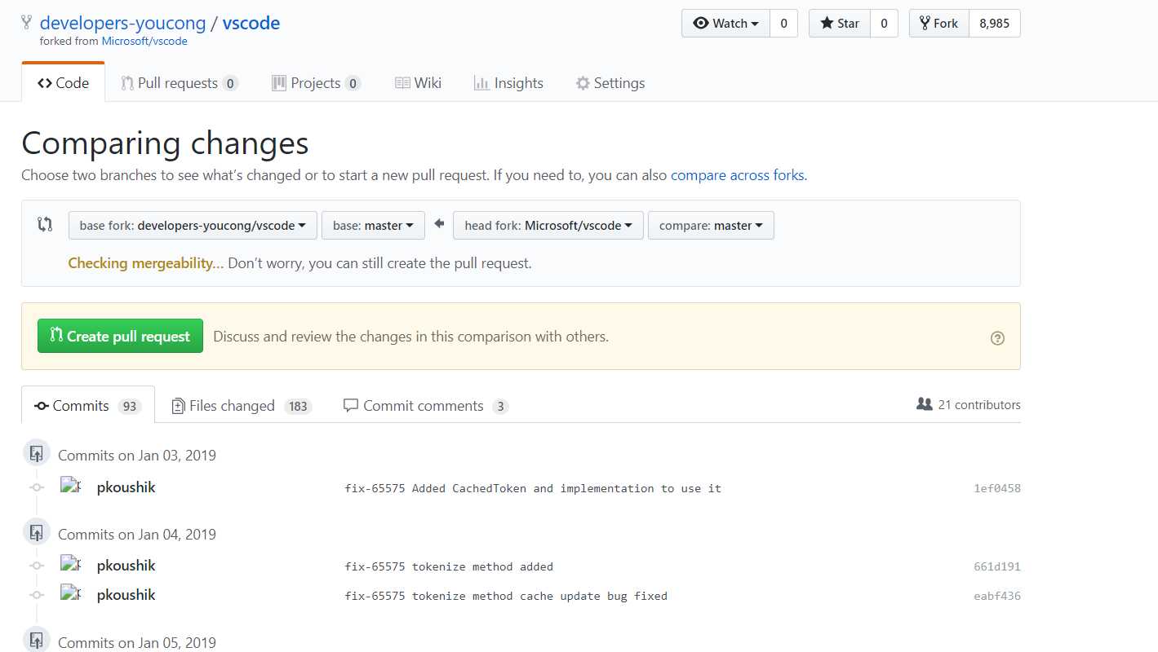Open Microsoft/vscode forked-from link

click(x=144, y=42)
